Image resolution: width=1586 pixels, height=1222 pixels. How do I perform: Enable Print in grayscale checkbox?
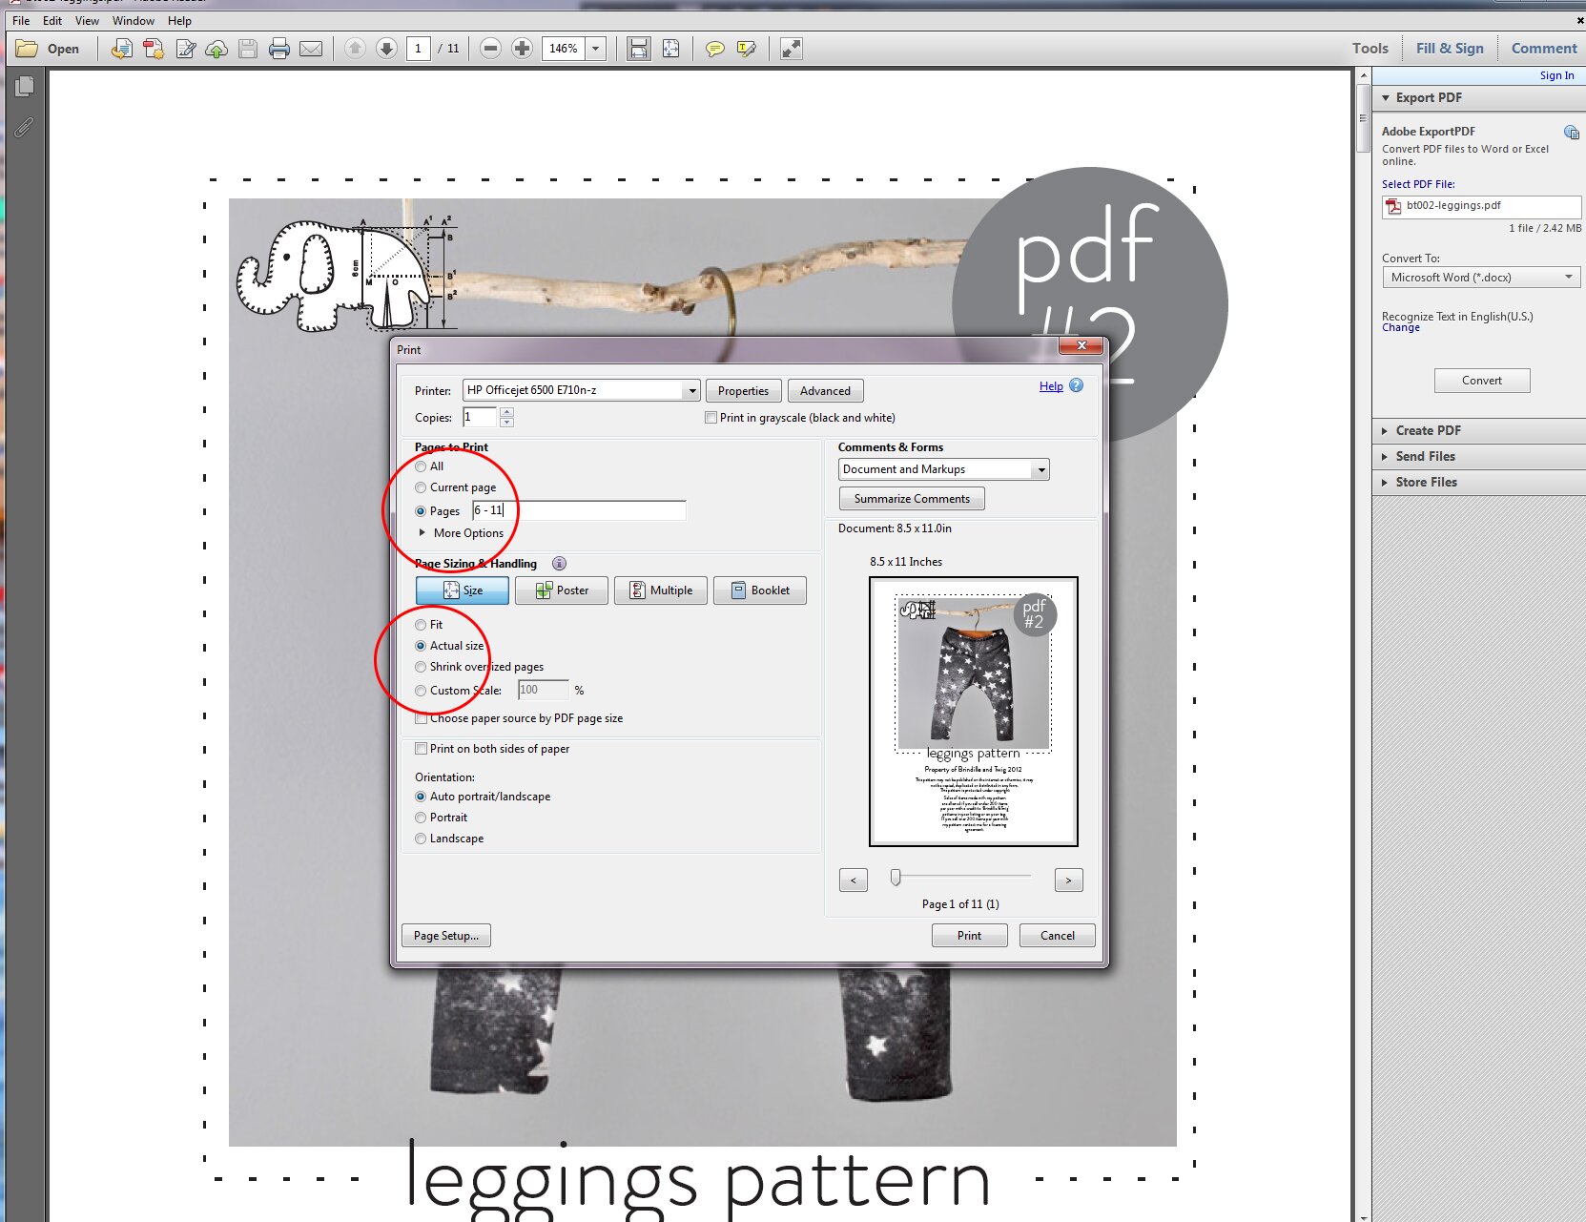pyautogui.click(x=711, y=418)
